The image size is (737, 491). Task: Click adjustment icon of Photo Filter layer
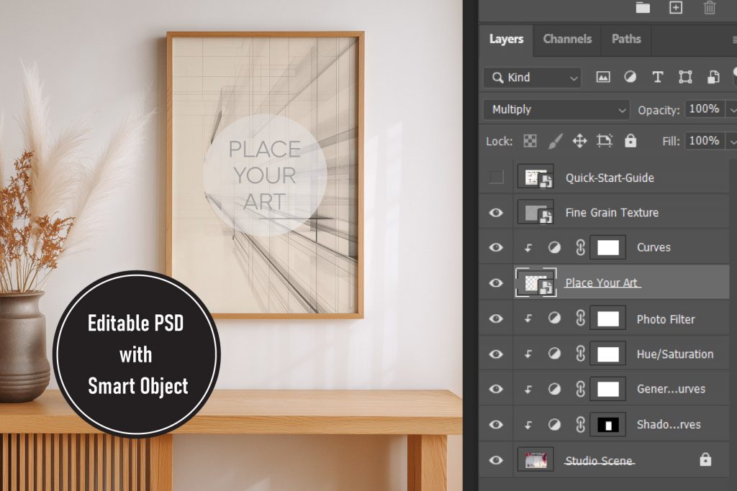click(x=554, y=318)
